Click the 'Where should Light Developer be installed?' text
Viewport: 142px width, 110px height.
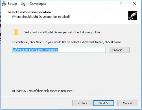point(41,17)
